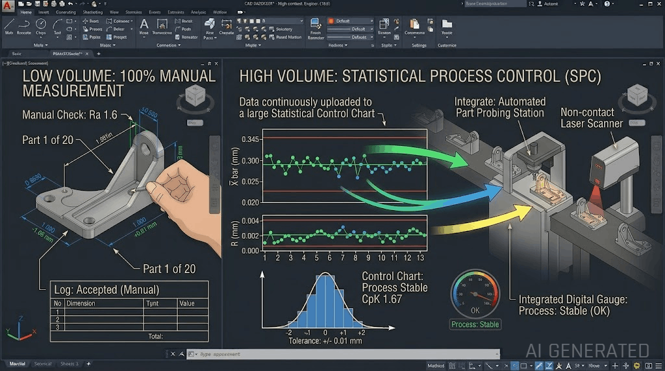
Task: Click the Rused Mation button
Action: 285,37
